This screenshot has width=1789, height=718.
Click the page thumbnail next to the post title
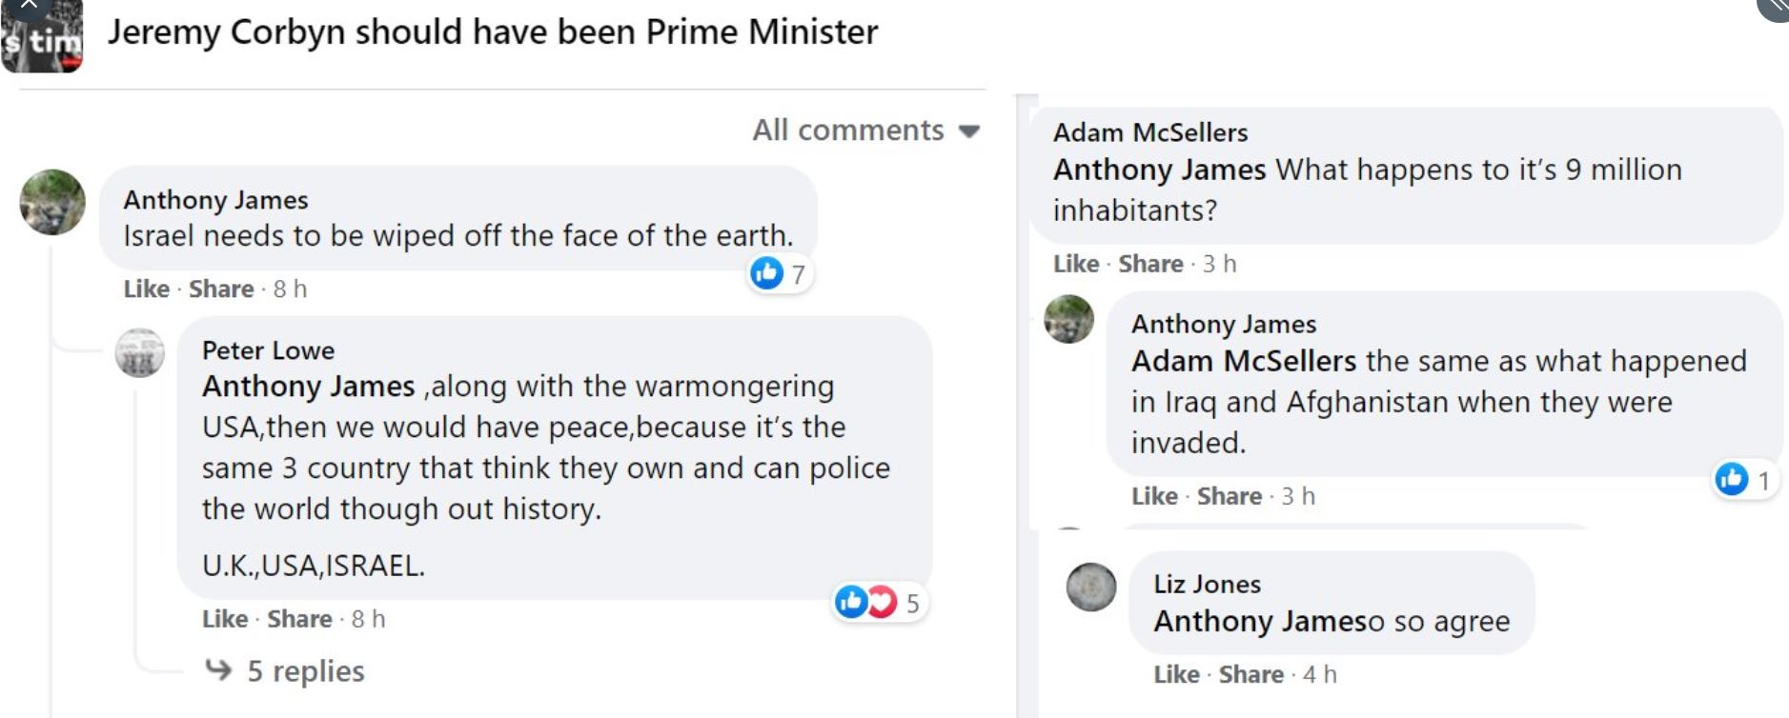42,38
